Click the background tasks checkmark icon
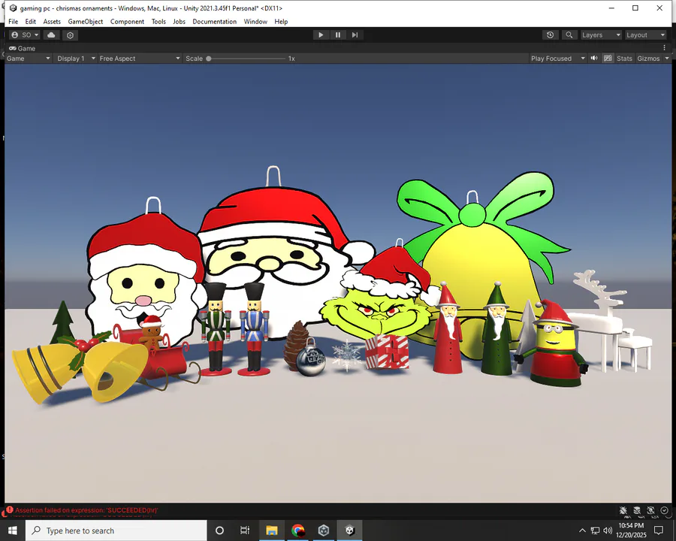Screen dimensions: 676x541 click(665, 510)
